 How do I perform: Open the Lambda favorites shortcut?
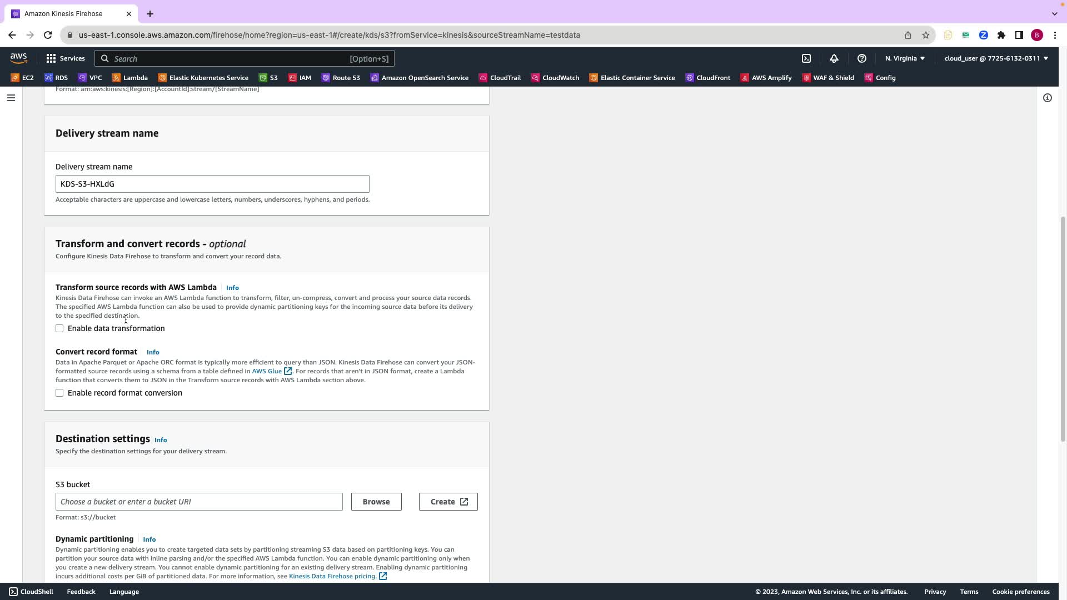tap(129, 78)
